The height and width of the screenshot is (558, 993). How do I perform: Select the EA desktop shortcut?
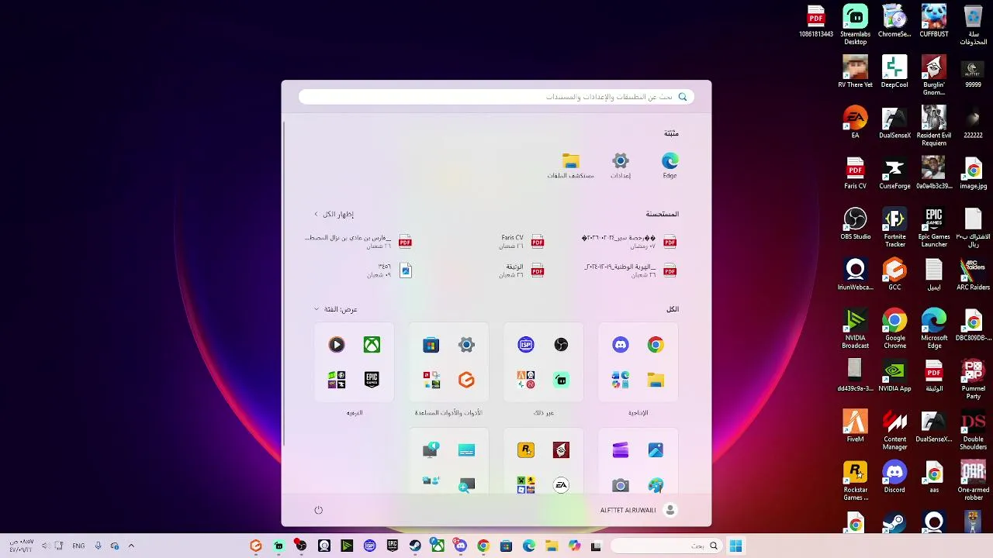click(855, 122)
